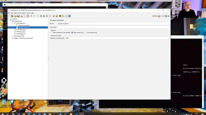
Task: Click the Duration in milliseconds field
Action: [117, 38]
